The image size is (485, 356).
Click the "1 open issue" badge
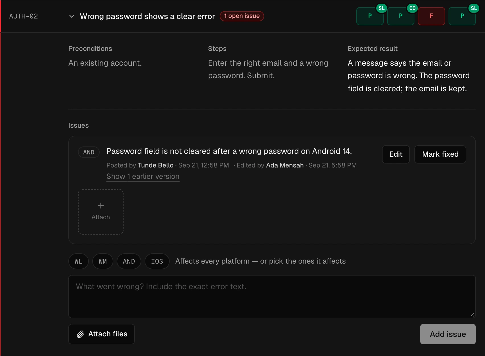point(242,16)
